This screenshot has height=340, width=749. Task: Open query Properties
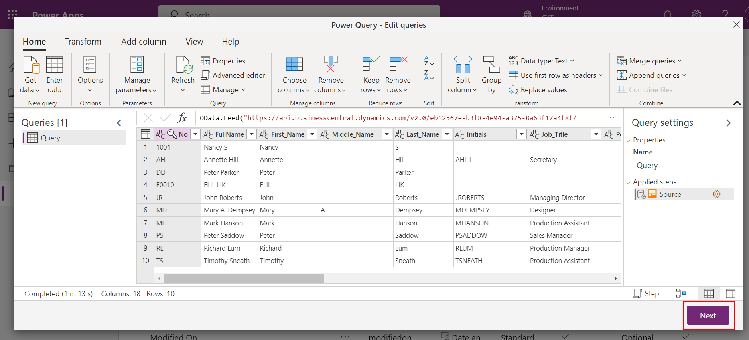(223, 61)
